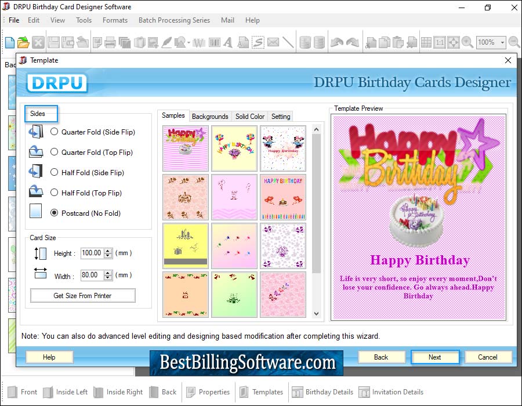522x406 pixels.
Task: Click the barcode tool icon in toolbar
Action: [215, 42]
